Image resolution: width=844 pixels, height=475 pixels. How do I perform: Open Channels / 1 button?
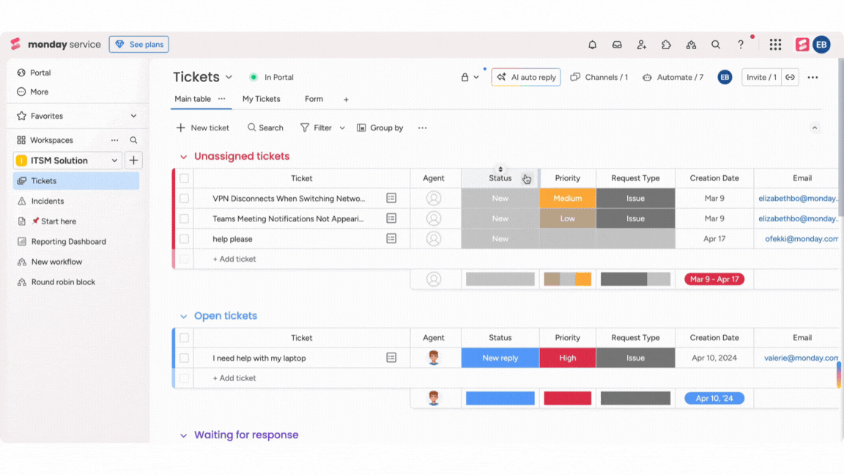pyautogui.click(x=599, y=77)
